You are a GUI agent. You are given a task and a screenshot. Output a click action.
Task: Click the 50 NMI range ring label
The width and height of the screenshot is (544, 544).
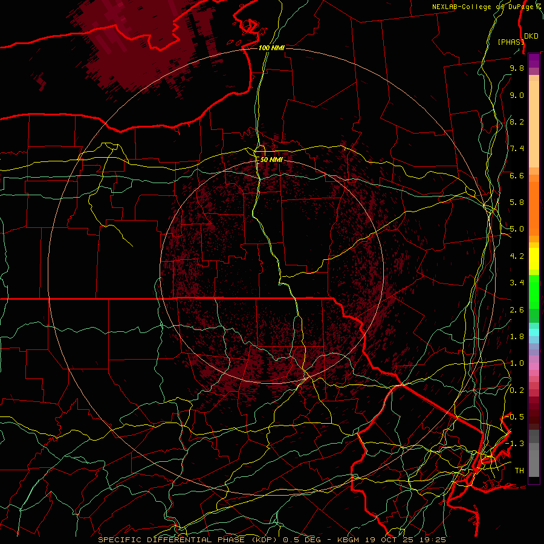pyautogui.click(x=271, y=160)
